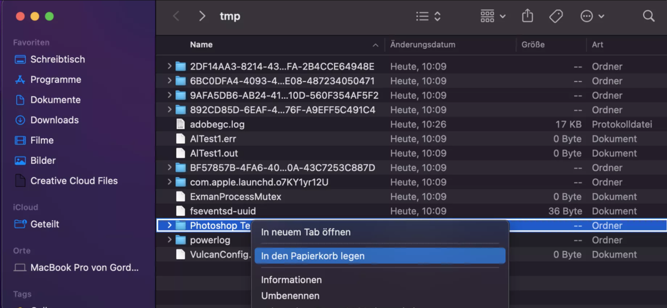Click Heute, 10:26 date of adobegc.log

[x=418, y=124]
